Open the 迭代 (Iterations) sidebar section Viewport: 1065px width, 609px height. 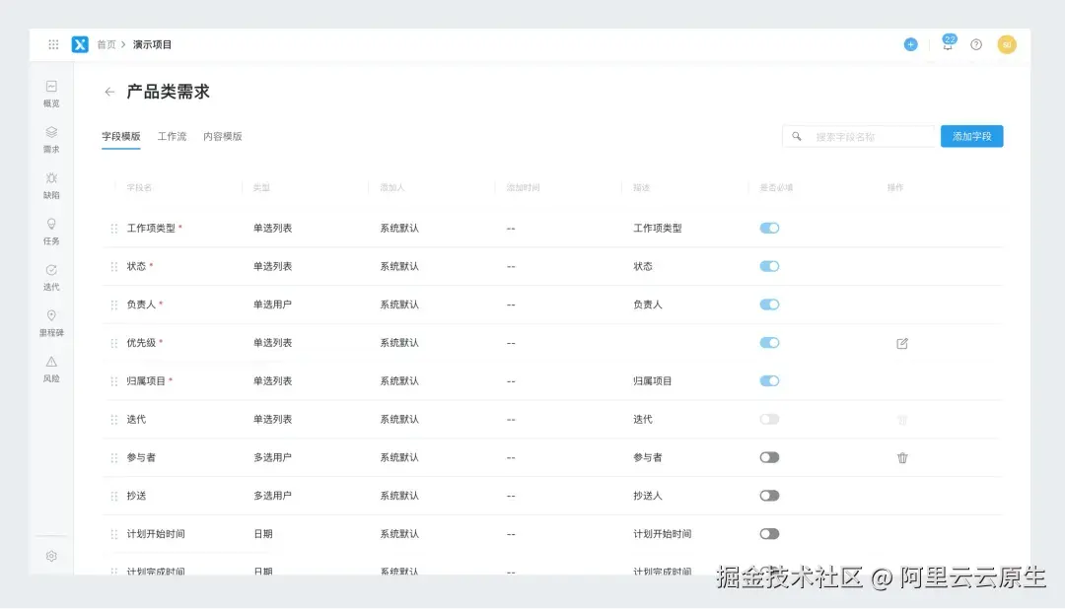(50, 276)
